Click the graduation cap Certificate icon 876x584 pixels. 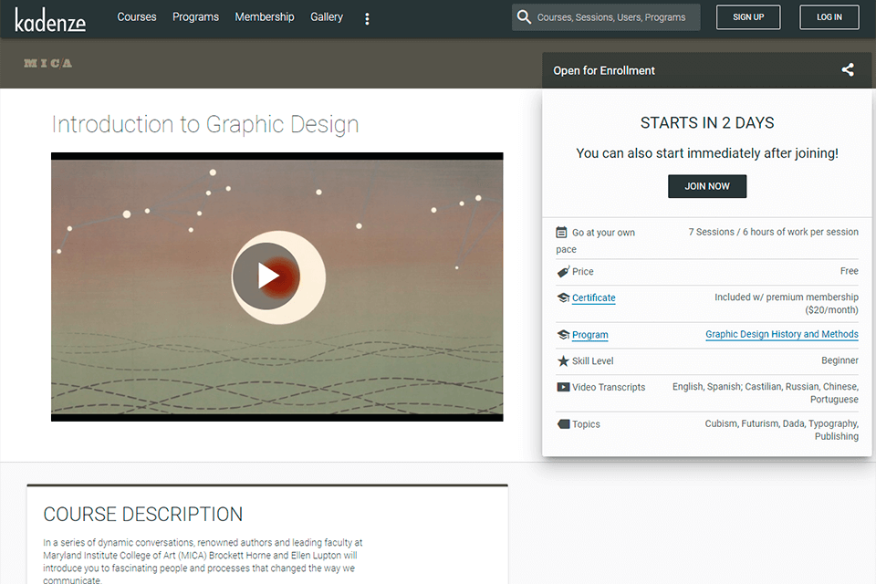tap(562, 298)
